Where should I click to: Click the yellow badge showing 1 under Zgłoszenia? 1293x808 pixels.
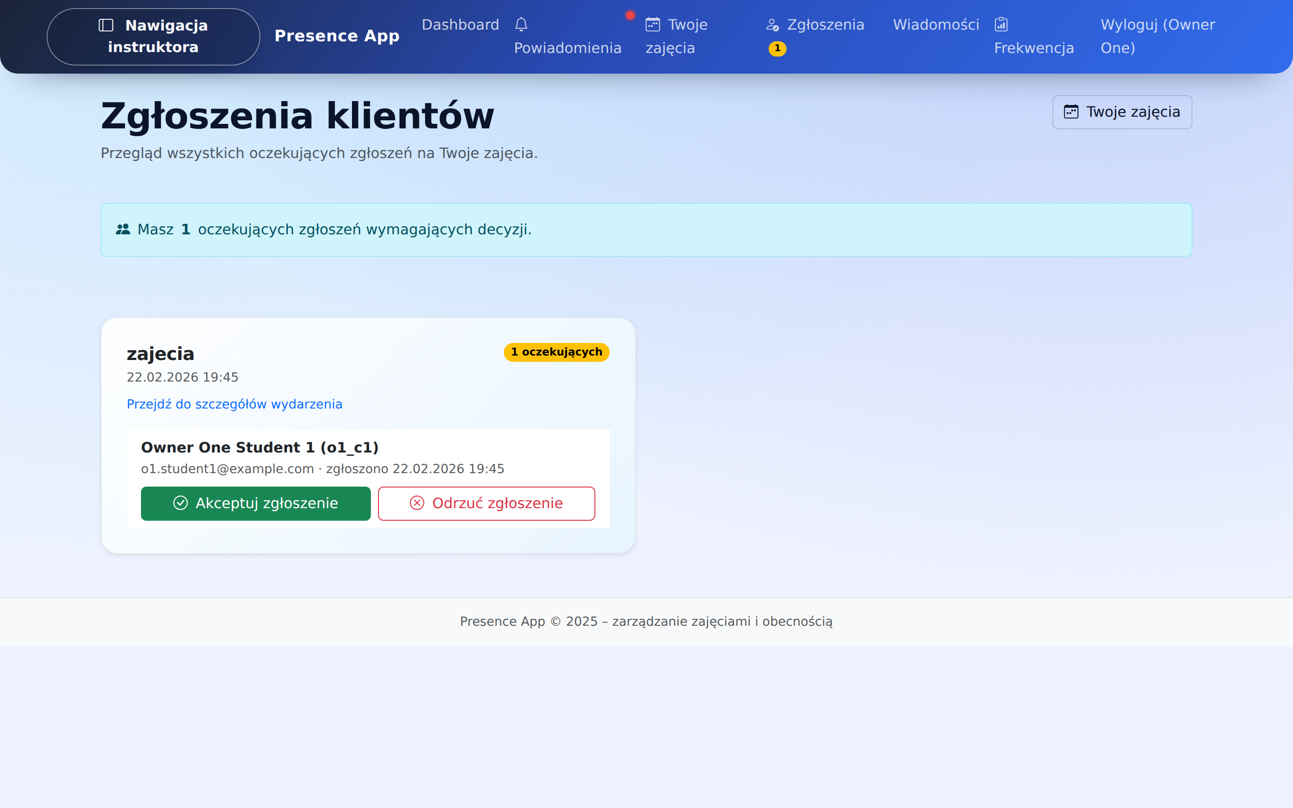778,48
